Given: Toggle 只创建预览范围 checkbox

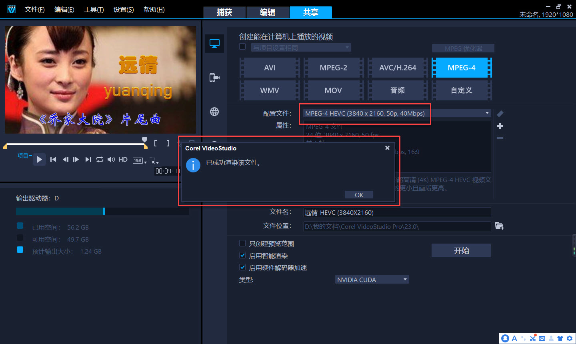Looking at the screenshot, I should [242, 243].
